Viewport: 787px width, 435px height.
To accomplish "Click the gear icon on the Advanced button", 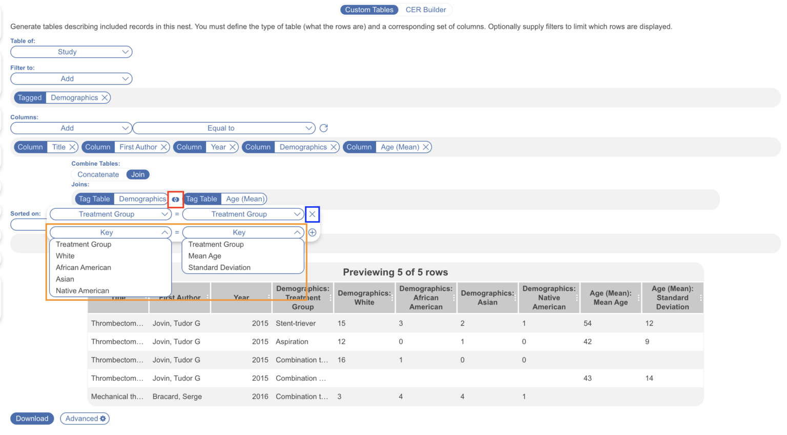I will tap(103, 418).
